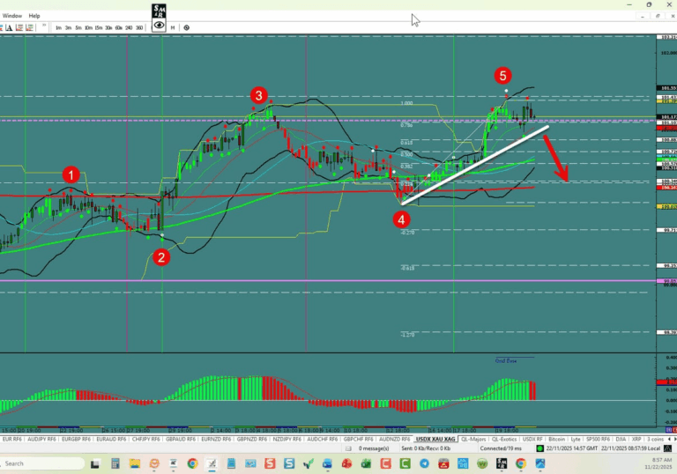The image size is (677, 474).
Task: Click the toolbar icon left of the overflow chevron
Action: pyautogui.click(x=29, y=27)
